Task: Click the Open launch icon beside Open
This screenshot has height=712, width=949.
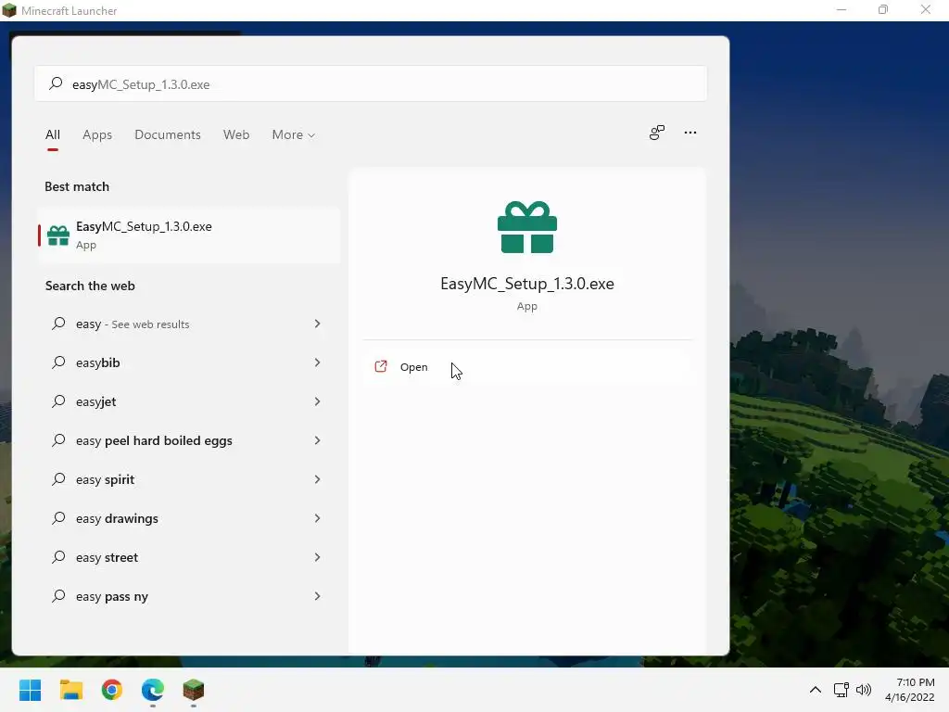Action: point(381,366)
